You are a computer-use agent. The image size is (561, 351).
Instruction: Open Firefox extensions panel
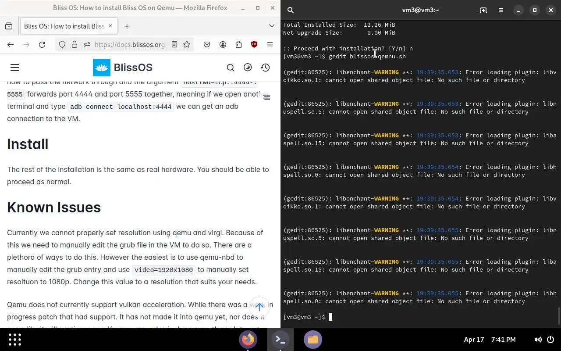coord(238,44)
